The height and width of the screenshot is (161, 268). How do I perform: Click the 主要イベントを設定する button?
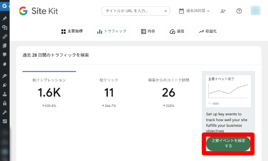(x=228, y=143)
